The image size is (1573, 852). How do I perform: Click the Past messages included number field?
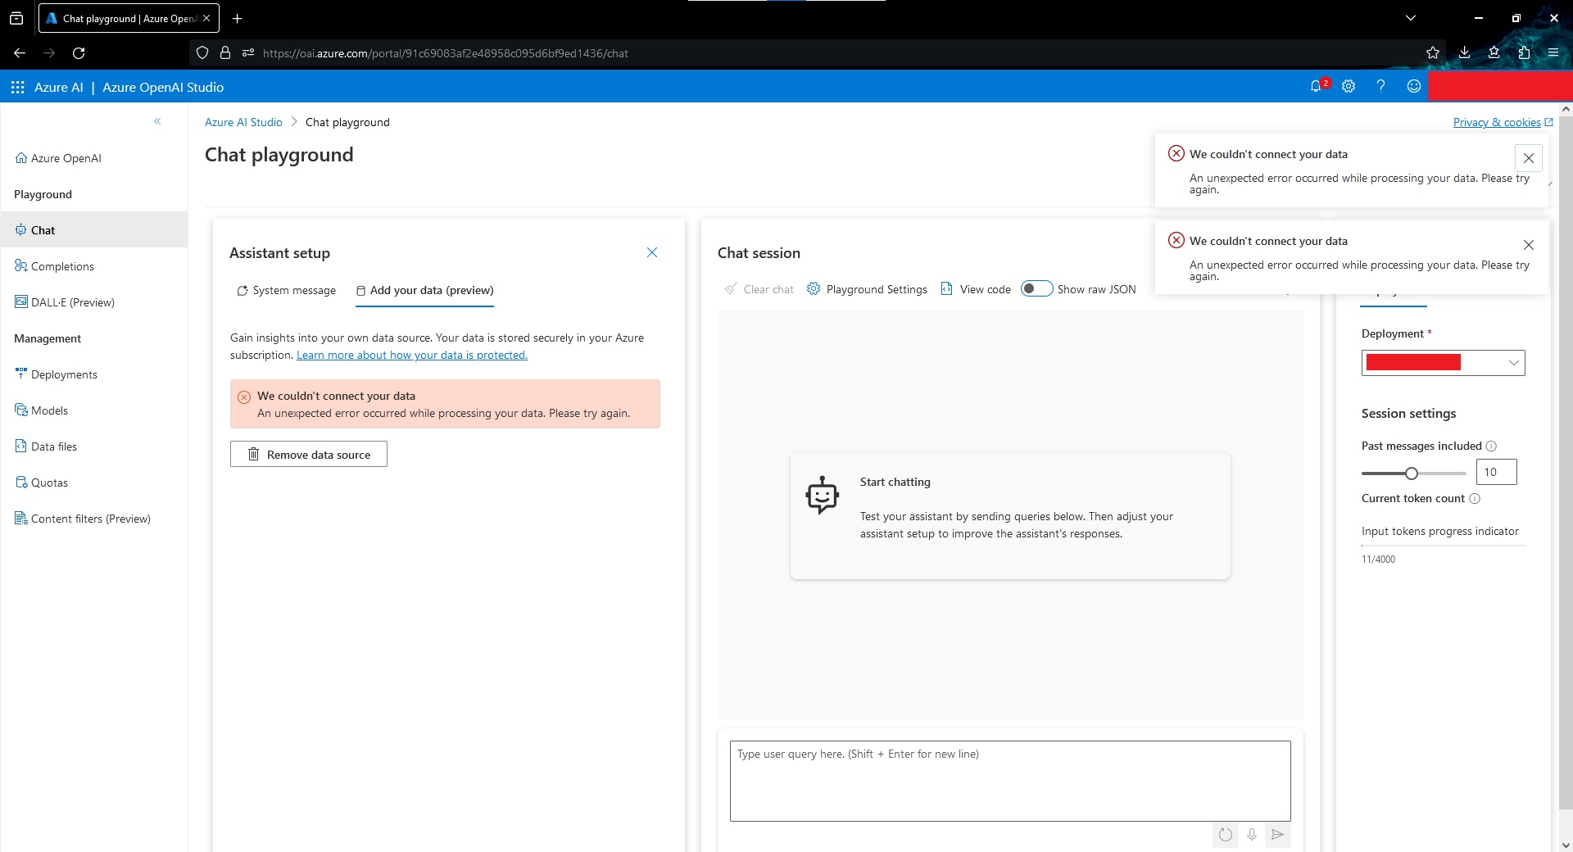[1496, 472]
